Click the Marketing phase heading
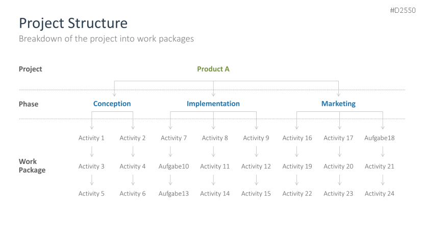The width and height of the screenshot is (423, 238). [338, 104]
